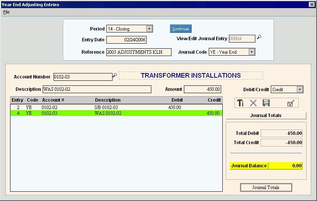Click the Reference text field
This screenshot has height=201, width=317.
139,52
